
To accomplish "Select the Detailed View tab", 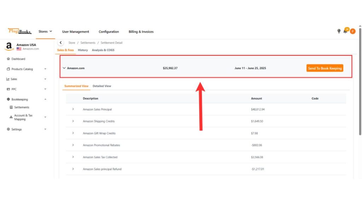I will pos(102,86).
